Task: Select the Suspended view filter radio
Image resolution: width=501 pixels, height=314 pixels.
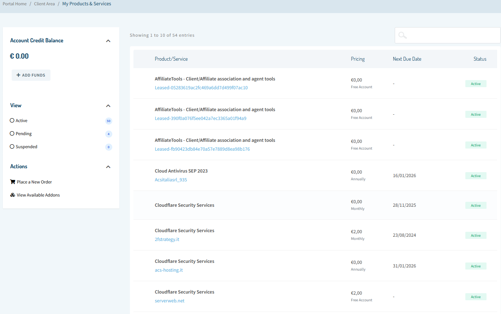Action: [x=12, y=147]
